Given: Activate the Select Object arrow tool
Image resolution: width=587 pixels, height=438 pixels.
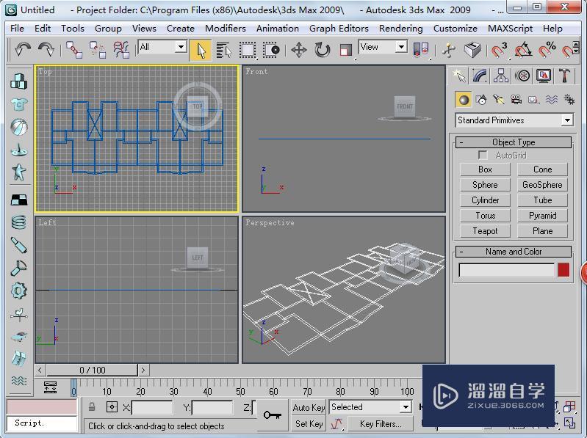Looking at the screenshot, I should (x=201, y=50).
